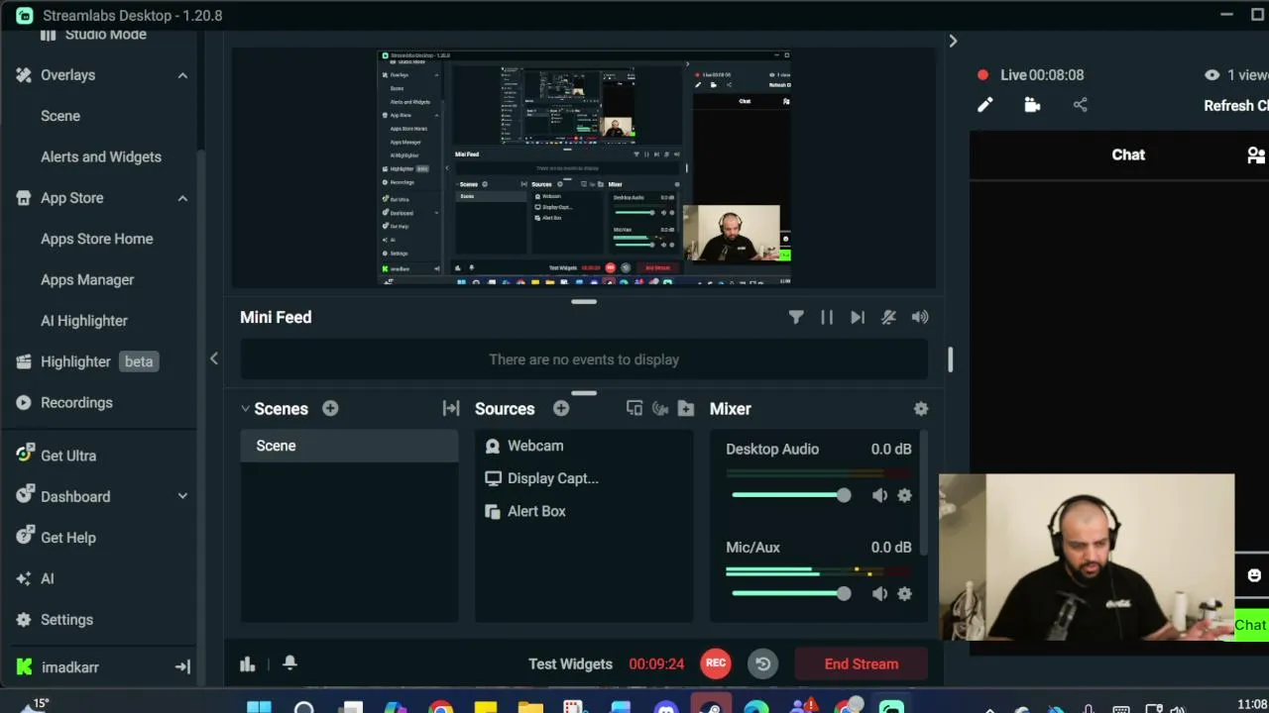1269x713 pixels.
Task: Open notifications bell icon
Action: (x=289, y=663)
